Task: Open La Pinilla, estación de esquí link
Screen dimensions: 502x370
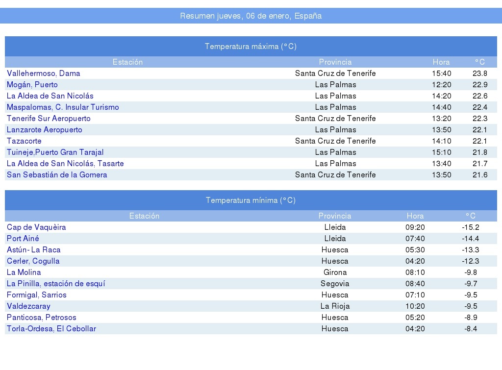Action: (56, 284)
